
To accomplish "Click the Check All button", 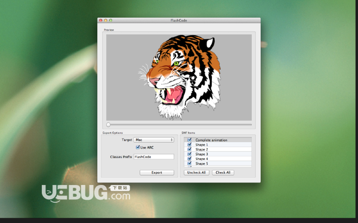I will (223, 172).
